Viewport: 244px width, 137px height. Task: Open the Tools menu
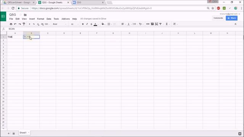[x=56, y=19]
